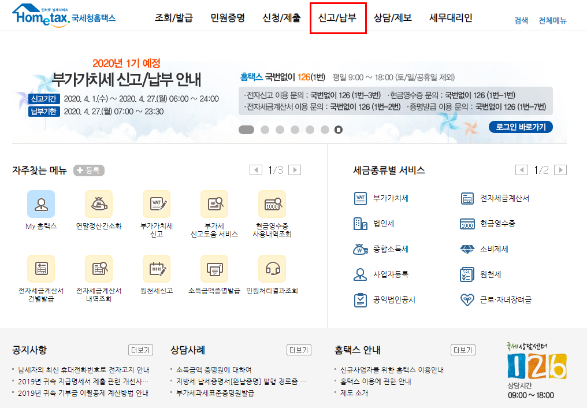Open 신규사업자를 위한 홈택스 이용안내
Viewport: 587px width, 408px height.
coord(392,370)
